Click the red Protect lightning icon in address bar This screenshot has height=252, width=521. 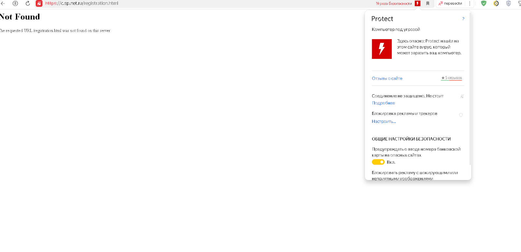point(417,3)
